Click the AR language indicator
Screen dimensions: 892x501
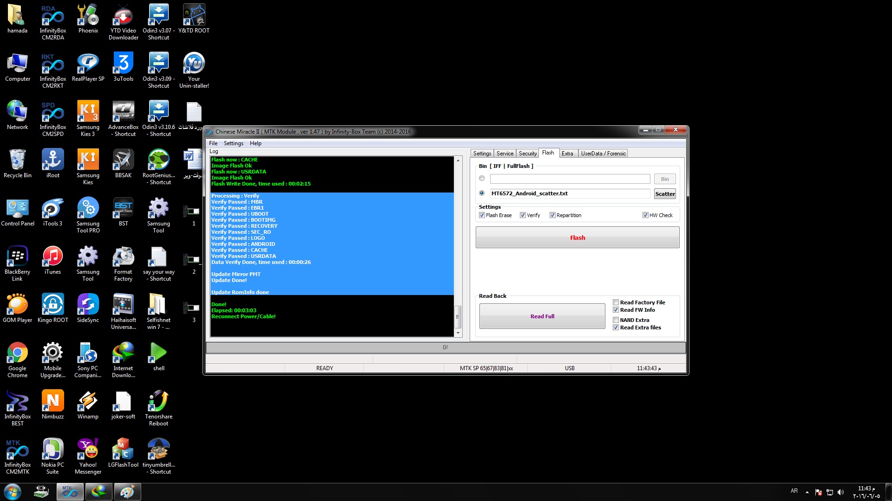(x=794, y=491)
